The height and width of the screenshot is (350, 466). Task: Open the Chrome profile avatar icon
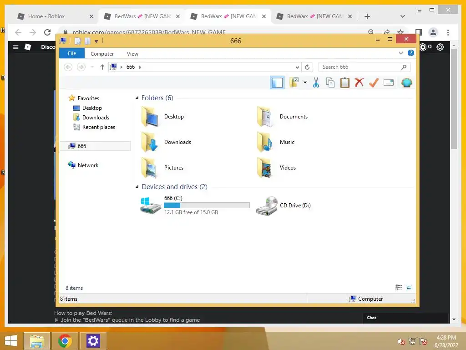(433, 32)
